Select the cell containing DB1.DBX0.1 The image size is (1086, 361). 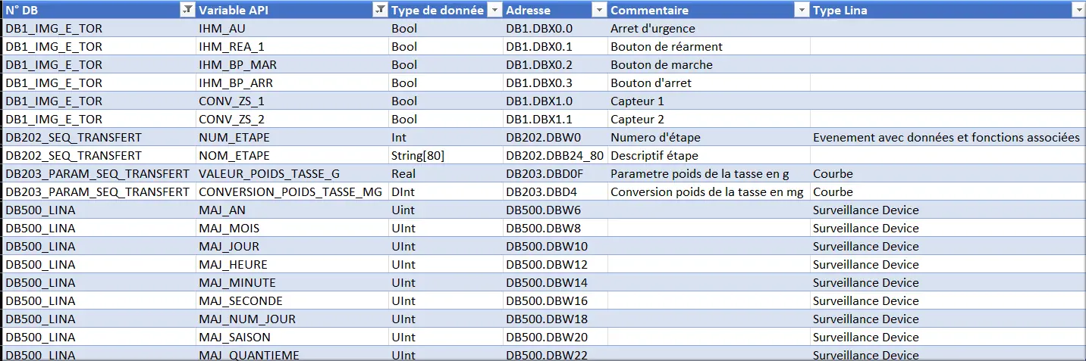[555, 46]
